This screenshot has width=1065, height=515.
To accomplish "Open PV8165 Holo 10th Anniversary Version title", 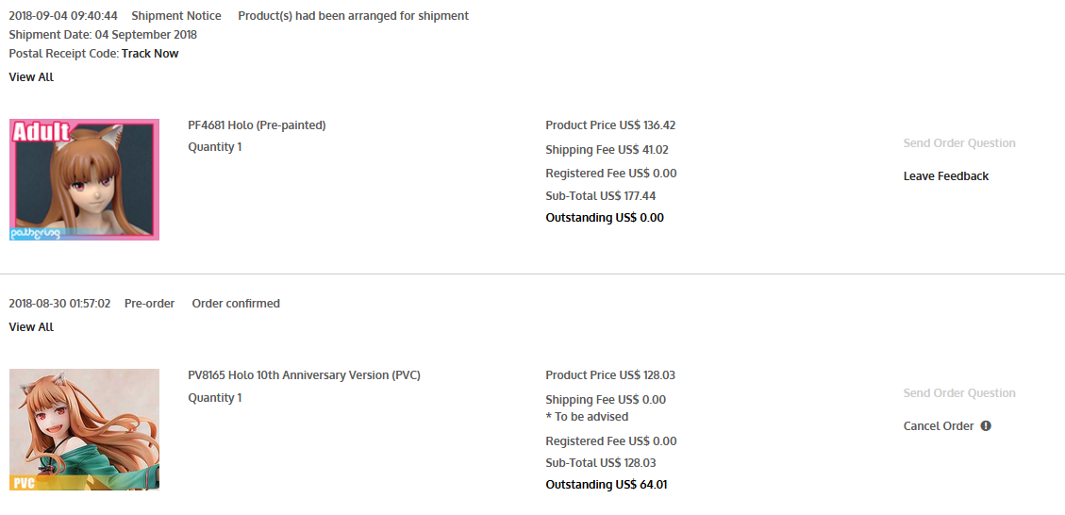I will [x=305, y=375].
